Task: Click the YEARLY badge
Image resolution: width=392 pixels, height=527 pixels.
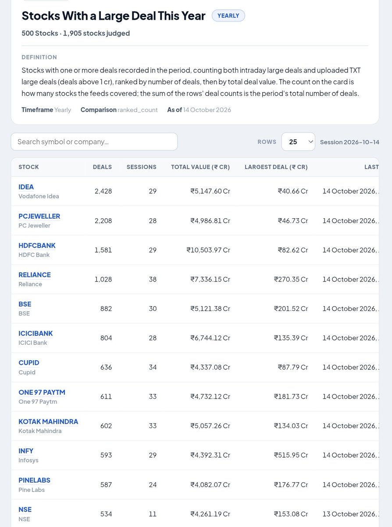Action: point(228,16)
